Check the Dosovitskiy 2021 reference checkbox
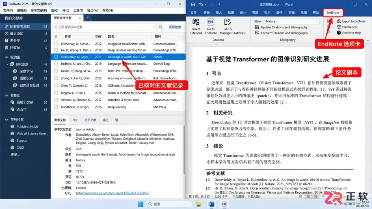Screen dimensions: 372x209 [56, 57]
